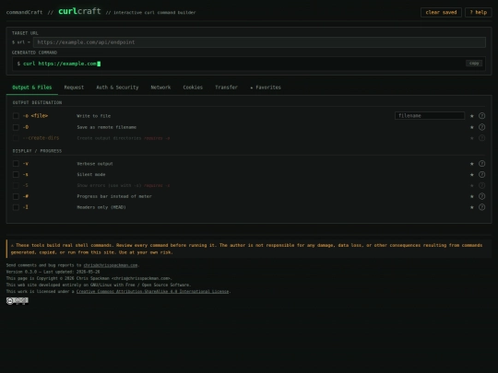Screen dimensions: 498x373
Task: Favorite the -# progress bar option
Action: pos(471,197)
